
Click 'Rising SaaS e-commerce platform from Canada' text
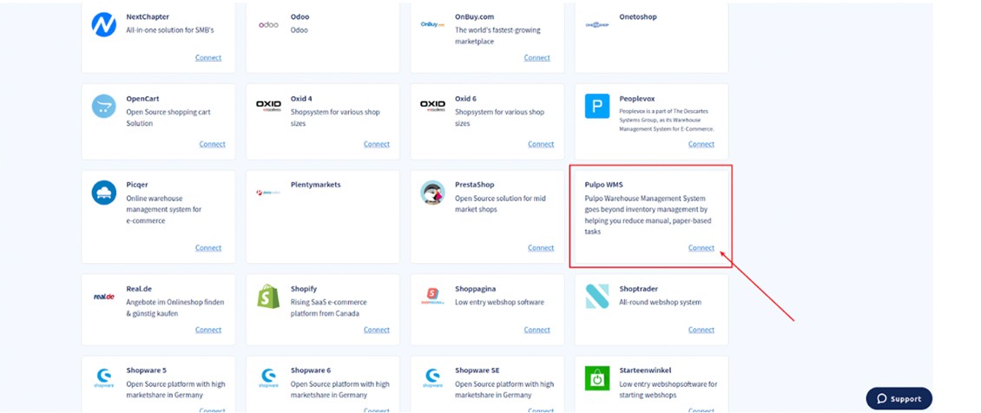328,307
